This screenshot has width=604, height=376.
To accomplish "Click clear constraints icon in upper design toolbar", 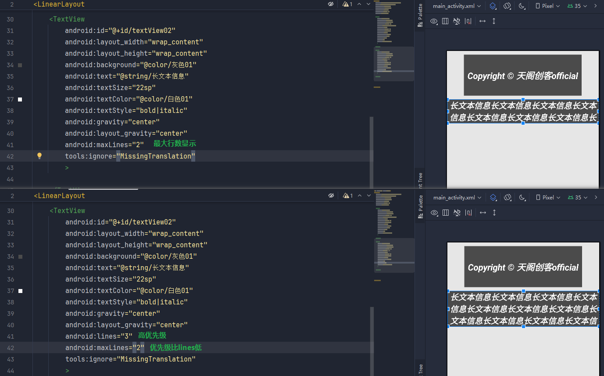I will click(468, 21).
